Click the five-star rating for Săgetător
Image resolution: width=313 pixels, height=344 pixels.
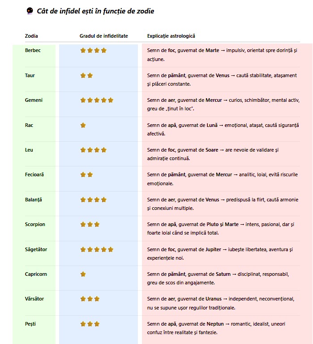tap(97, 249)
